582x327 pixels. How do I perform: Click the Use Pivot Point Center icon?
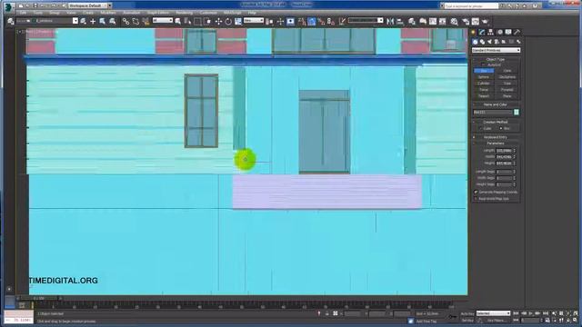(x=270, y=22)
